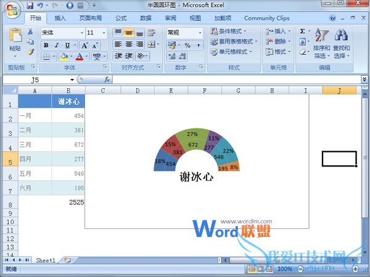Save the workbook from quick access toolbar
The image size is (370, 277).
[x=30, y=6]
